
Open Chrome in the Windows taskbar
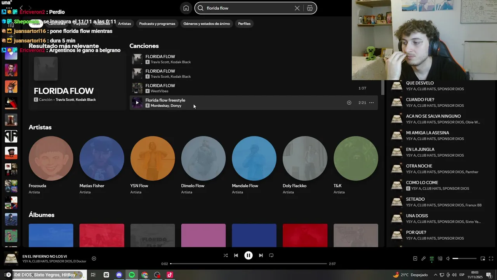[144, 275]
